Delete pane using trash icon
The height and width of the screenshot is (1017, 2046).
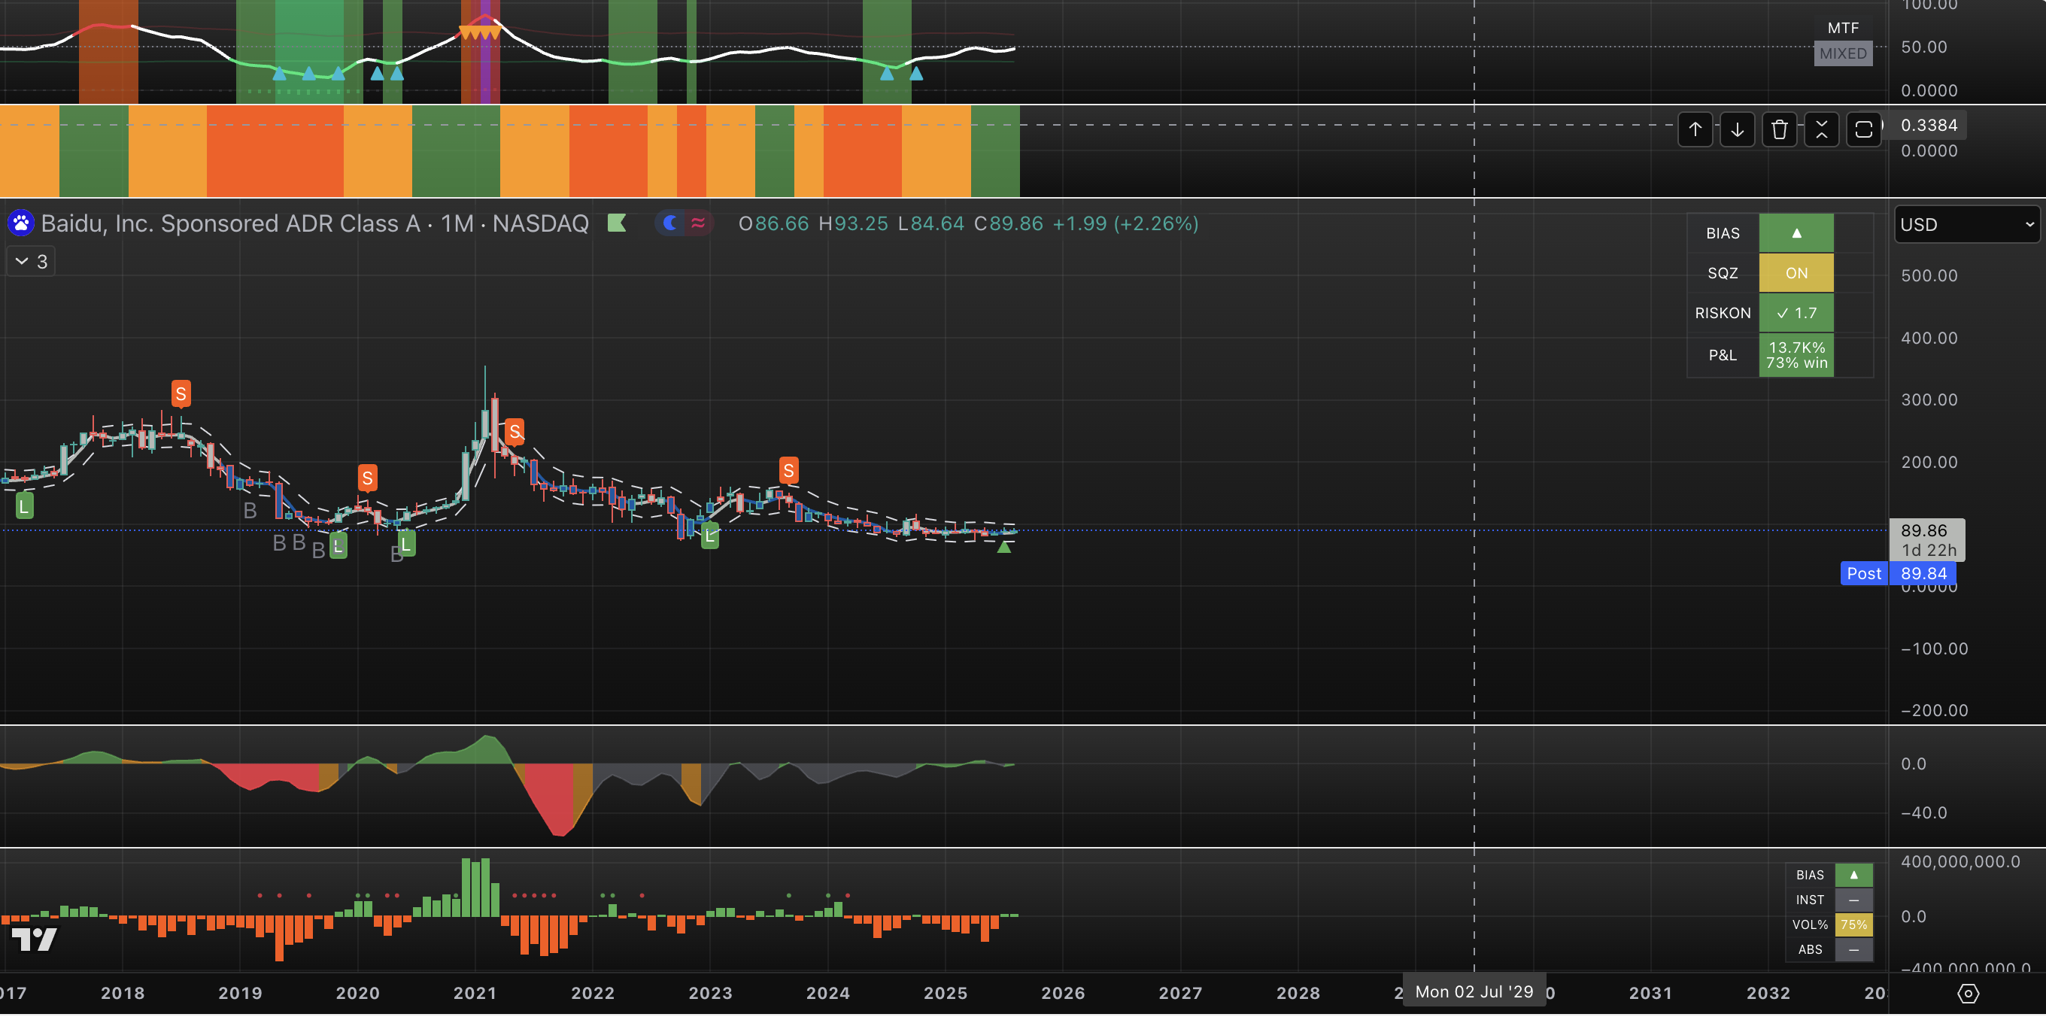[x=1779, y=129]
